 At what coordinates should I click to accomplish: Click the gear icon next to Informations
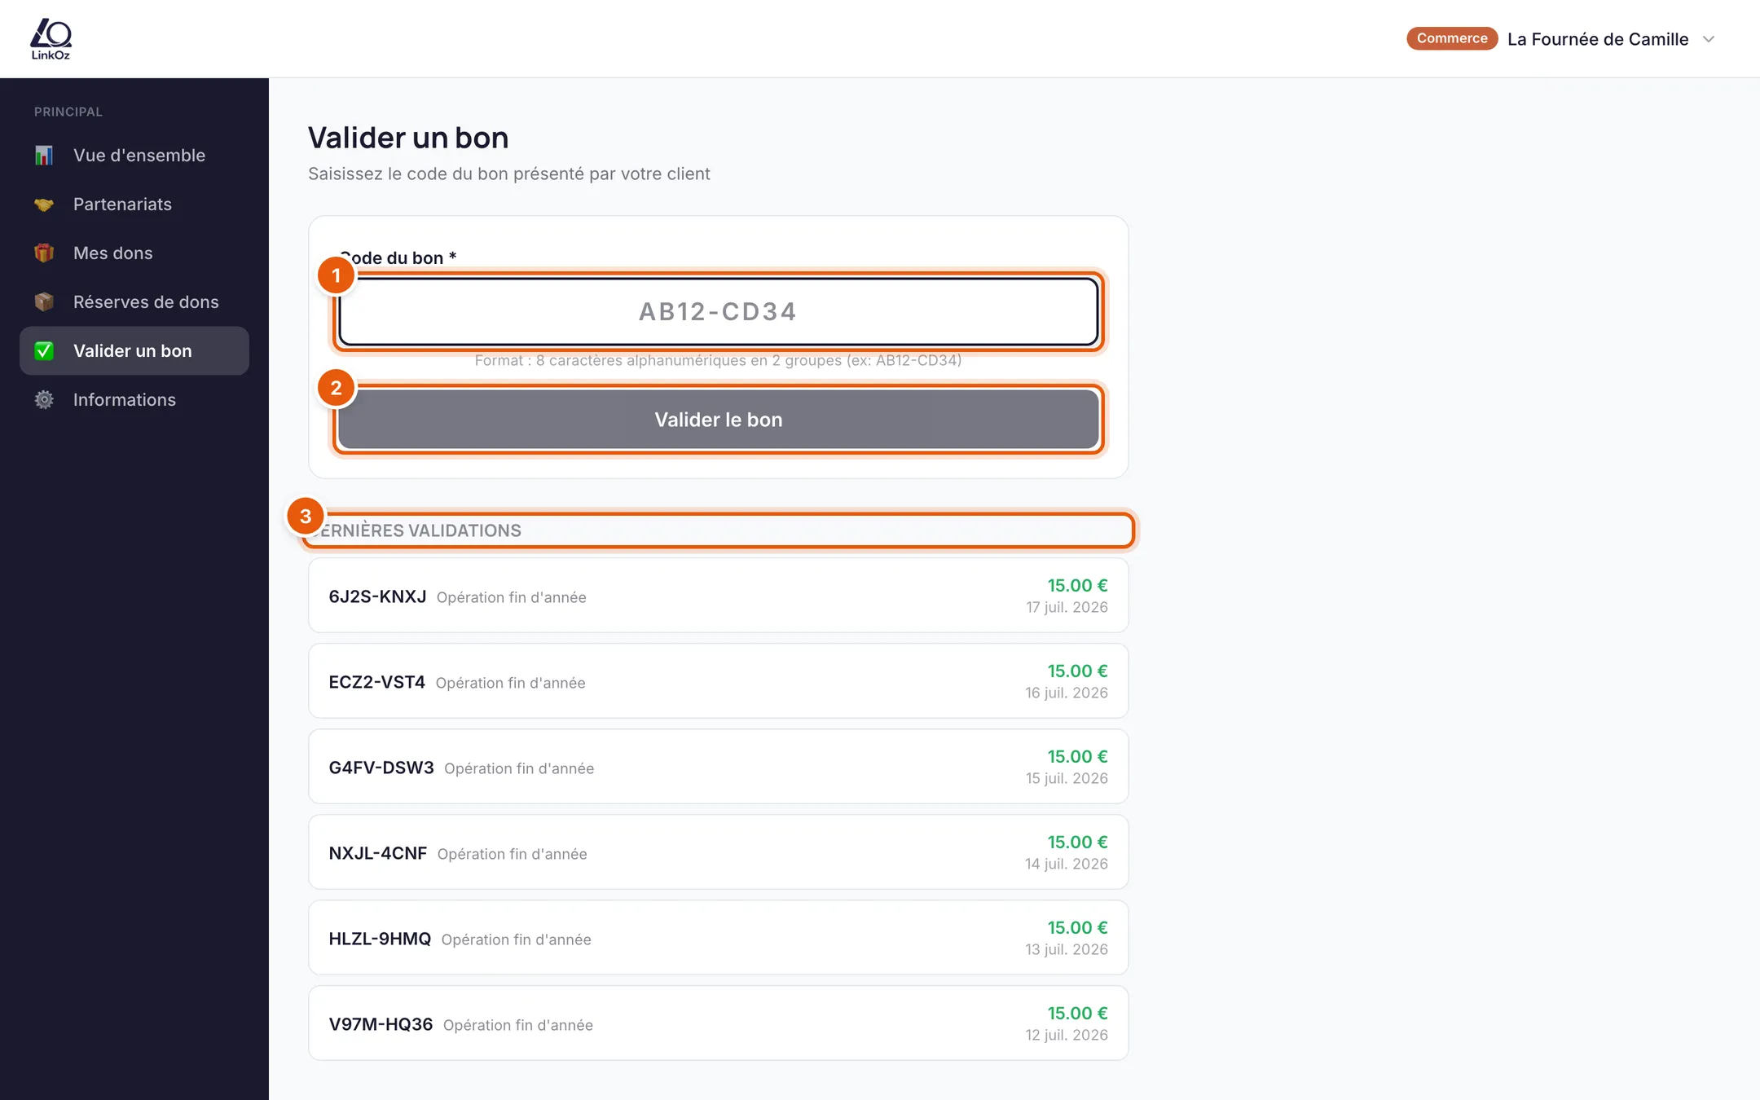coord(44,400)
